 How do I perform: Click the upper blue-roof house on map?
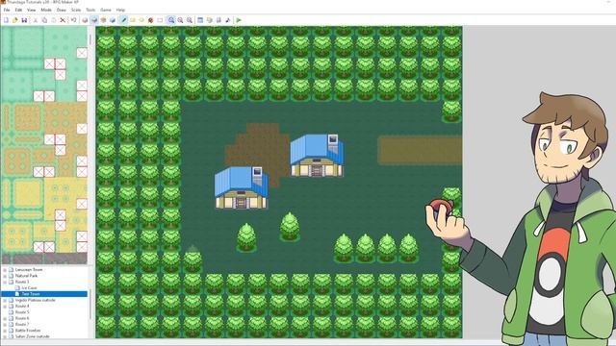point(317,156)
